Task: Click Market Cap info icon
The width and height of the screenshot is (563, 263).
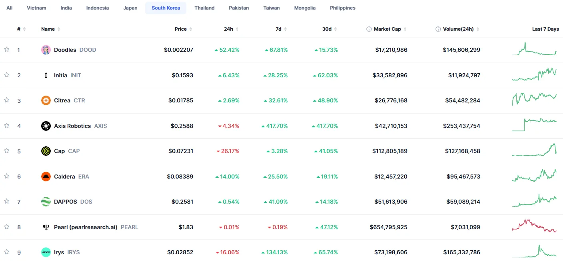Action: coord(369,29)
